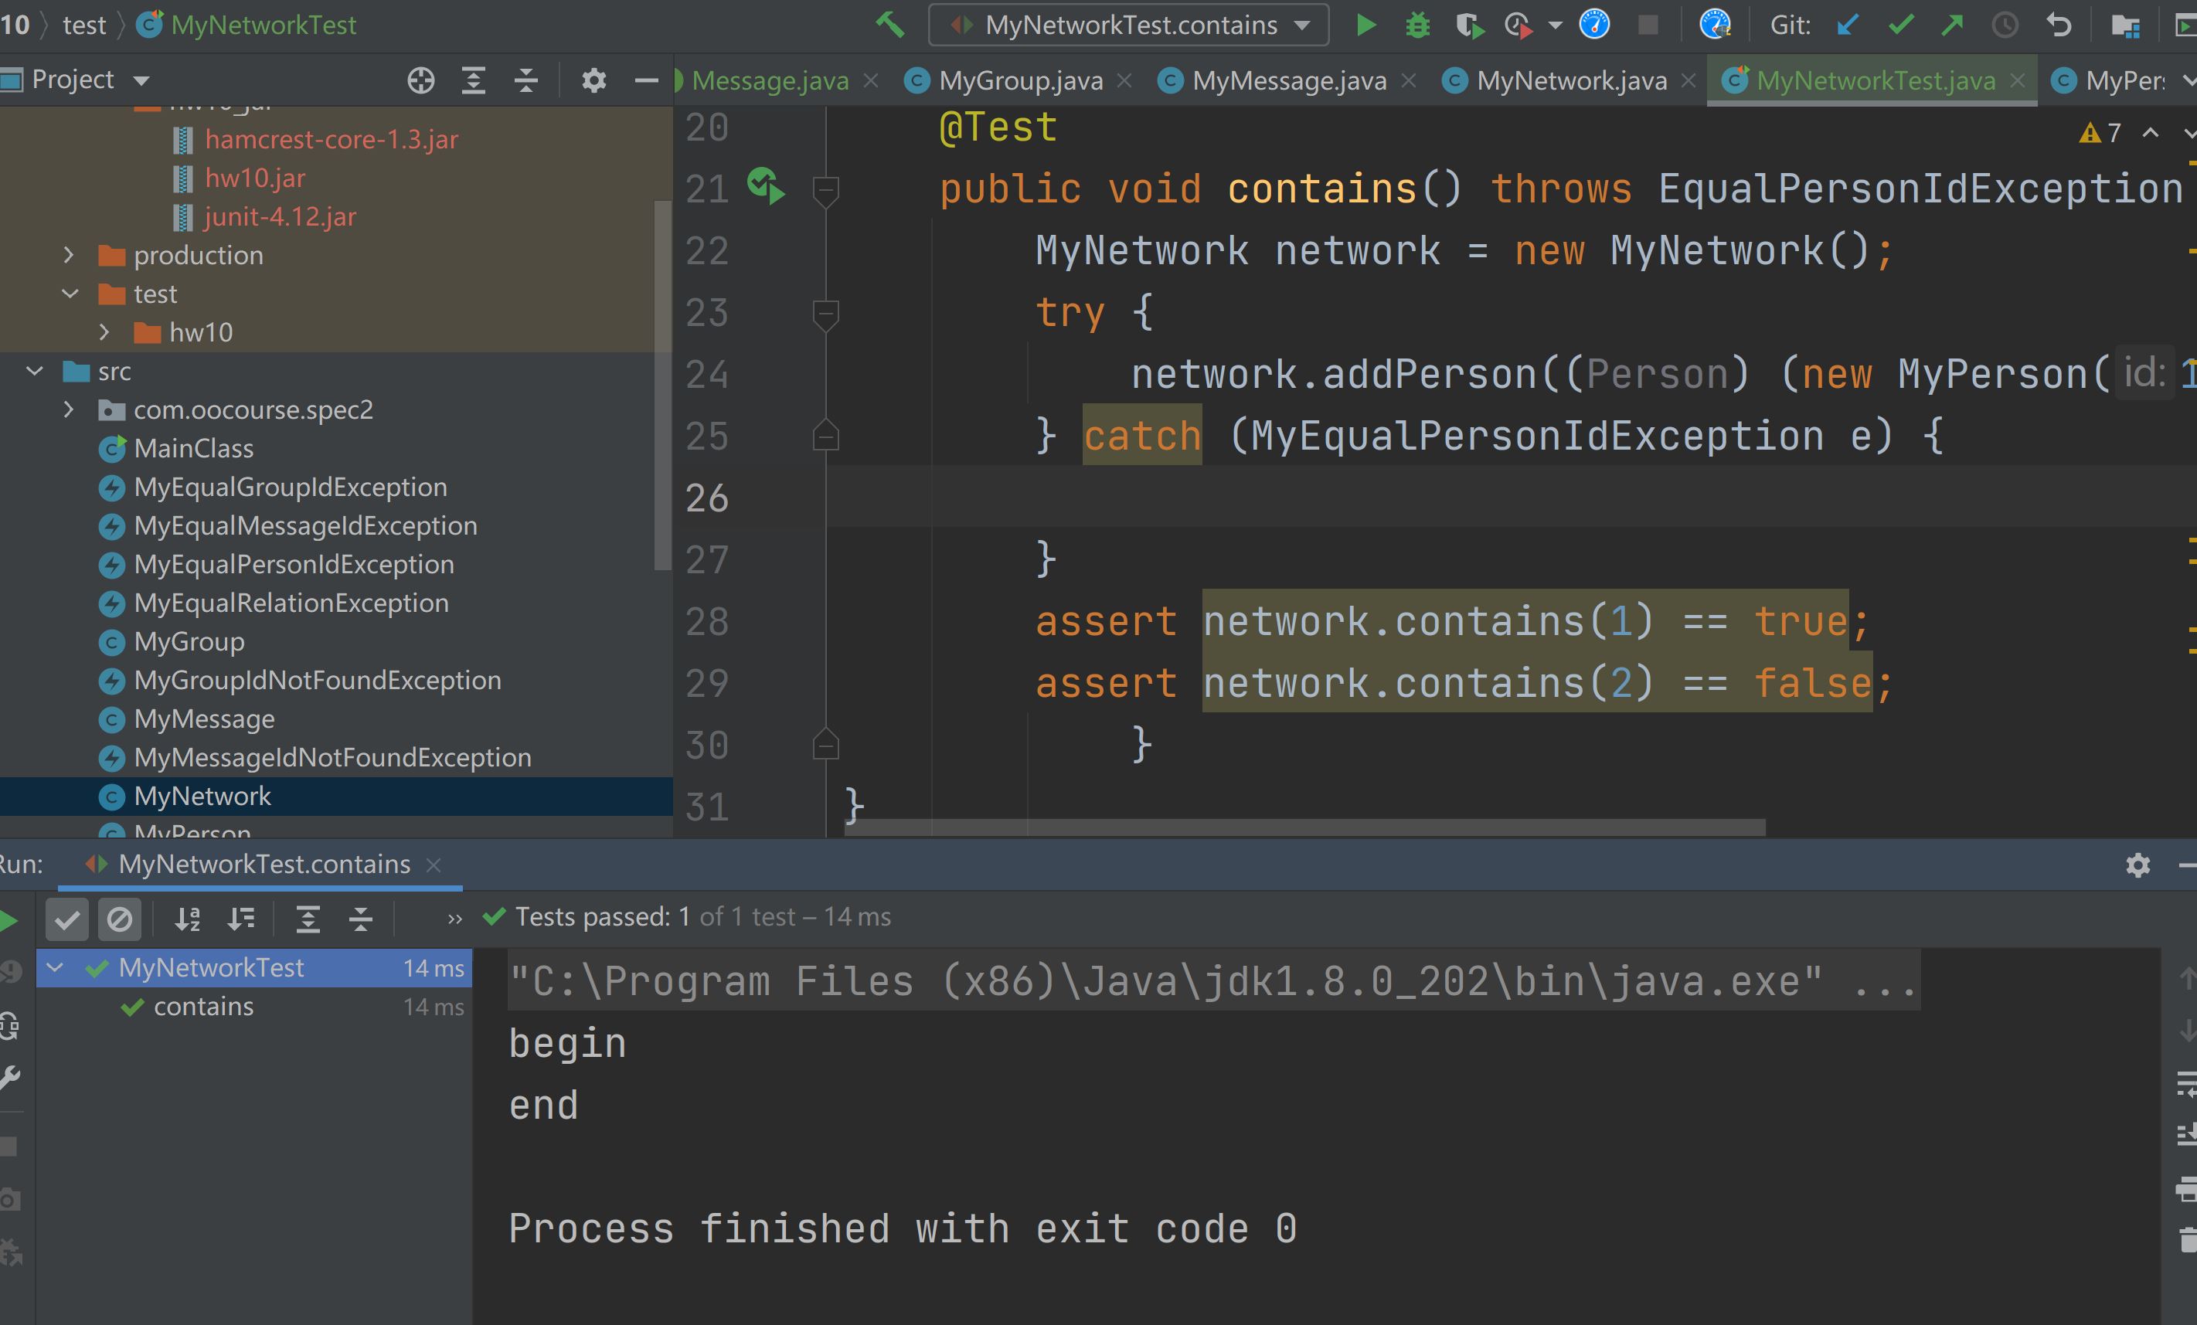
Task: Close the MyGroup.java tab
Action: point(1124,81)
